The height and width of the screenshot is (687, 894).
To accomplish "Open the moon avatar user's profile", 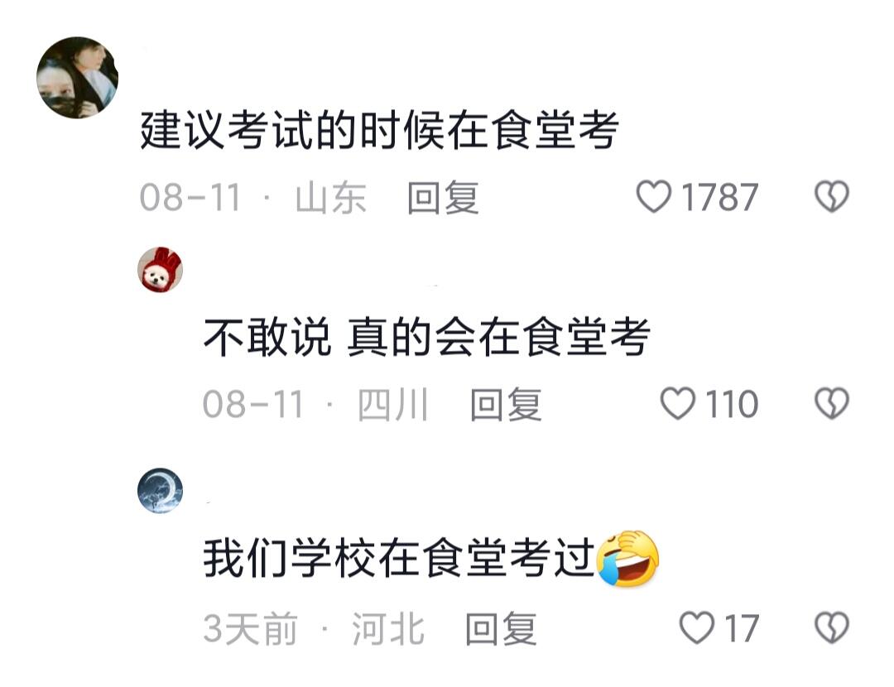I will [x=161, y=490].
